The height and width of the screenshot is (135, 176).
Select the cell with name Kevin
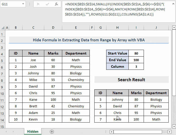[x=33, y=119]
